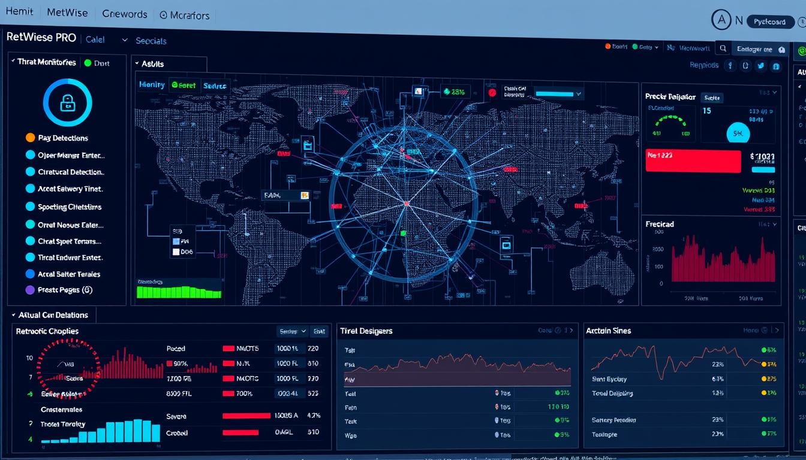Click the small square icon left of 23% badge
806x460 pixels.
click(x=418, y=91)
